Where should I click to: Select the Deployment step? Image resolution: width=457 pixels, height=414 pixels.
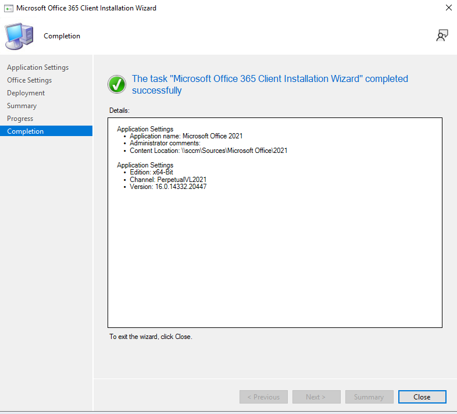pos(26,93)
